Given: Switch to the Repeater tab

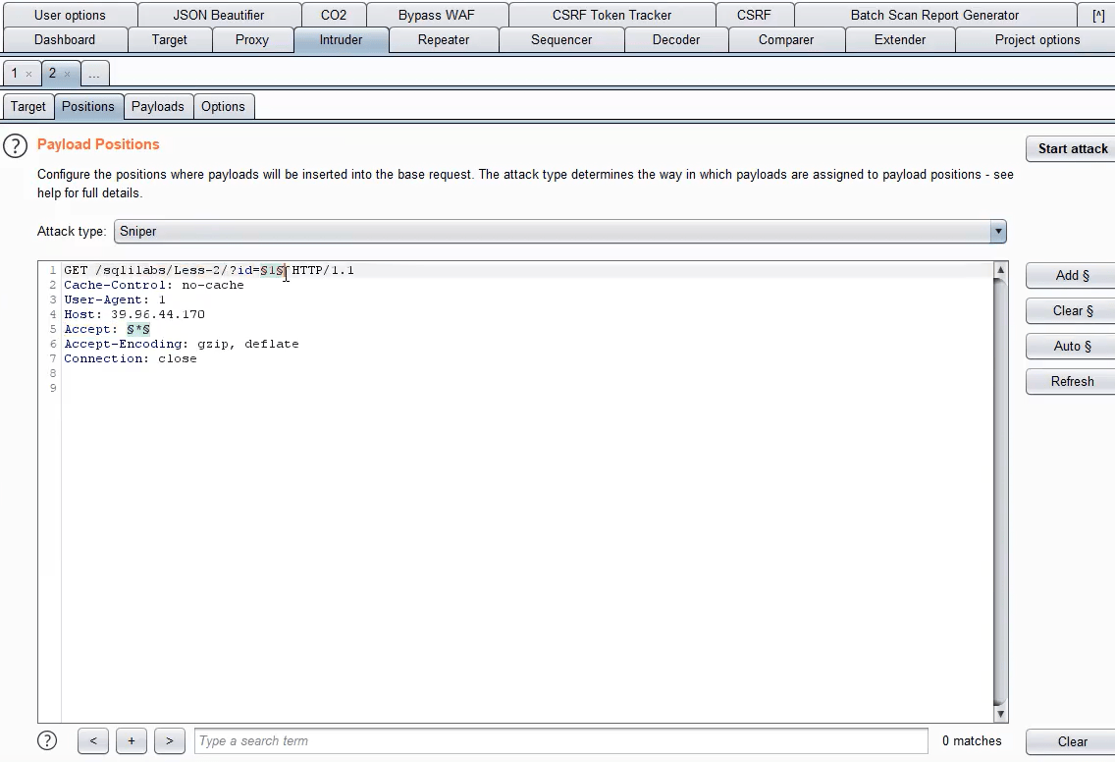Looking at the screenshot, I should pyautogui.click(x=443, y=40).
